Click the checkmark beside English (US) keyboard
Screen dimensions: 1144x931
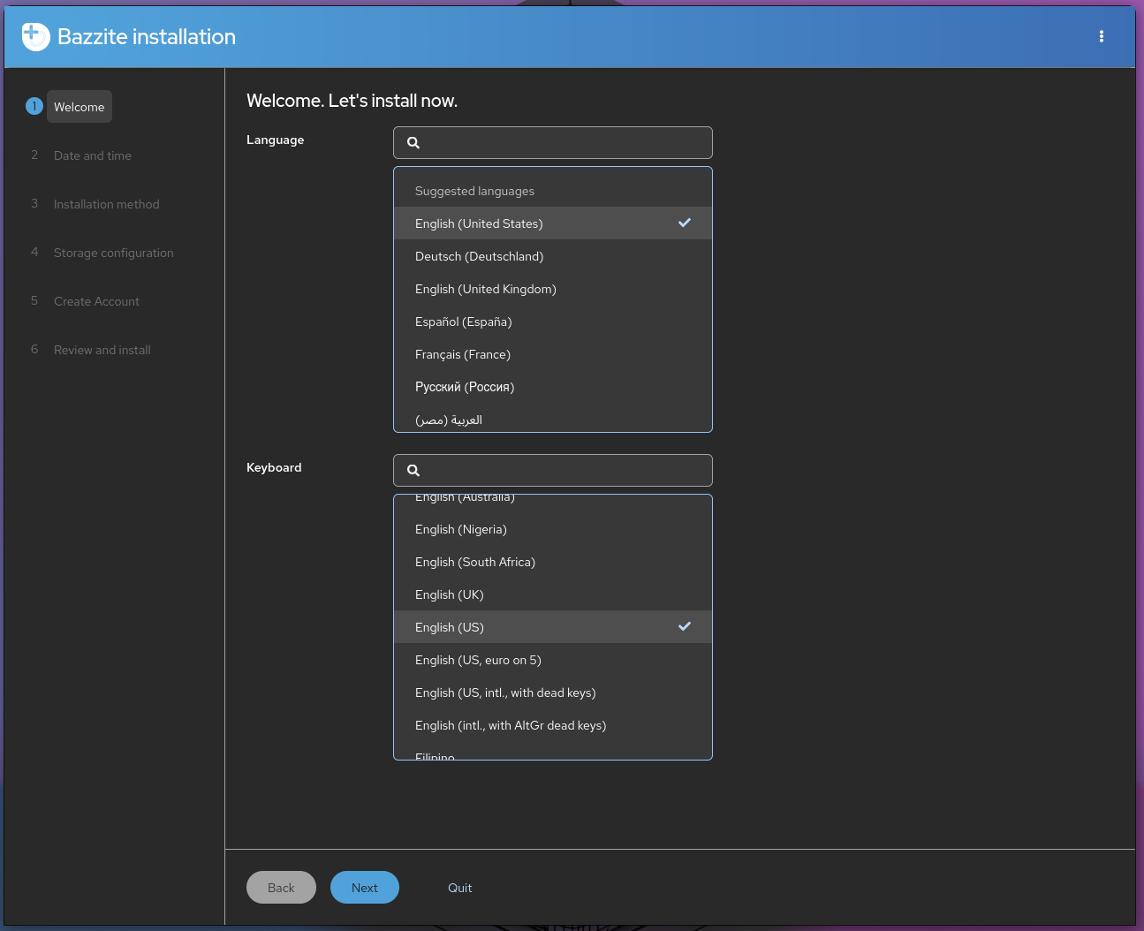coord(685,626)
